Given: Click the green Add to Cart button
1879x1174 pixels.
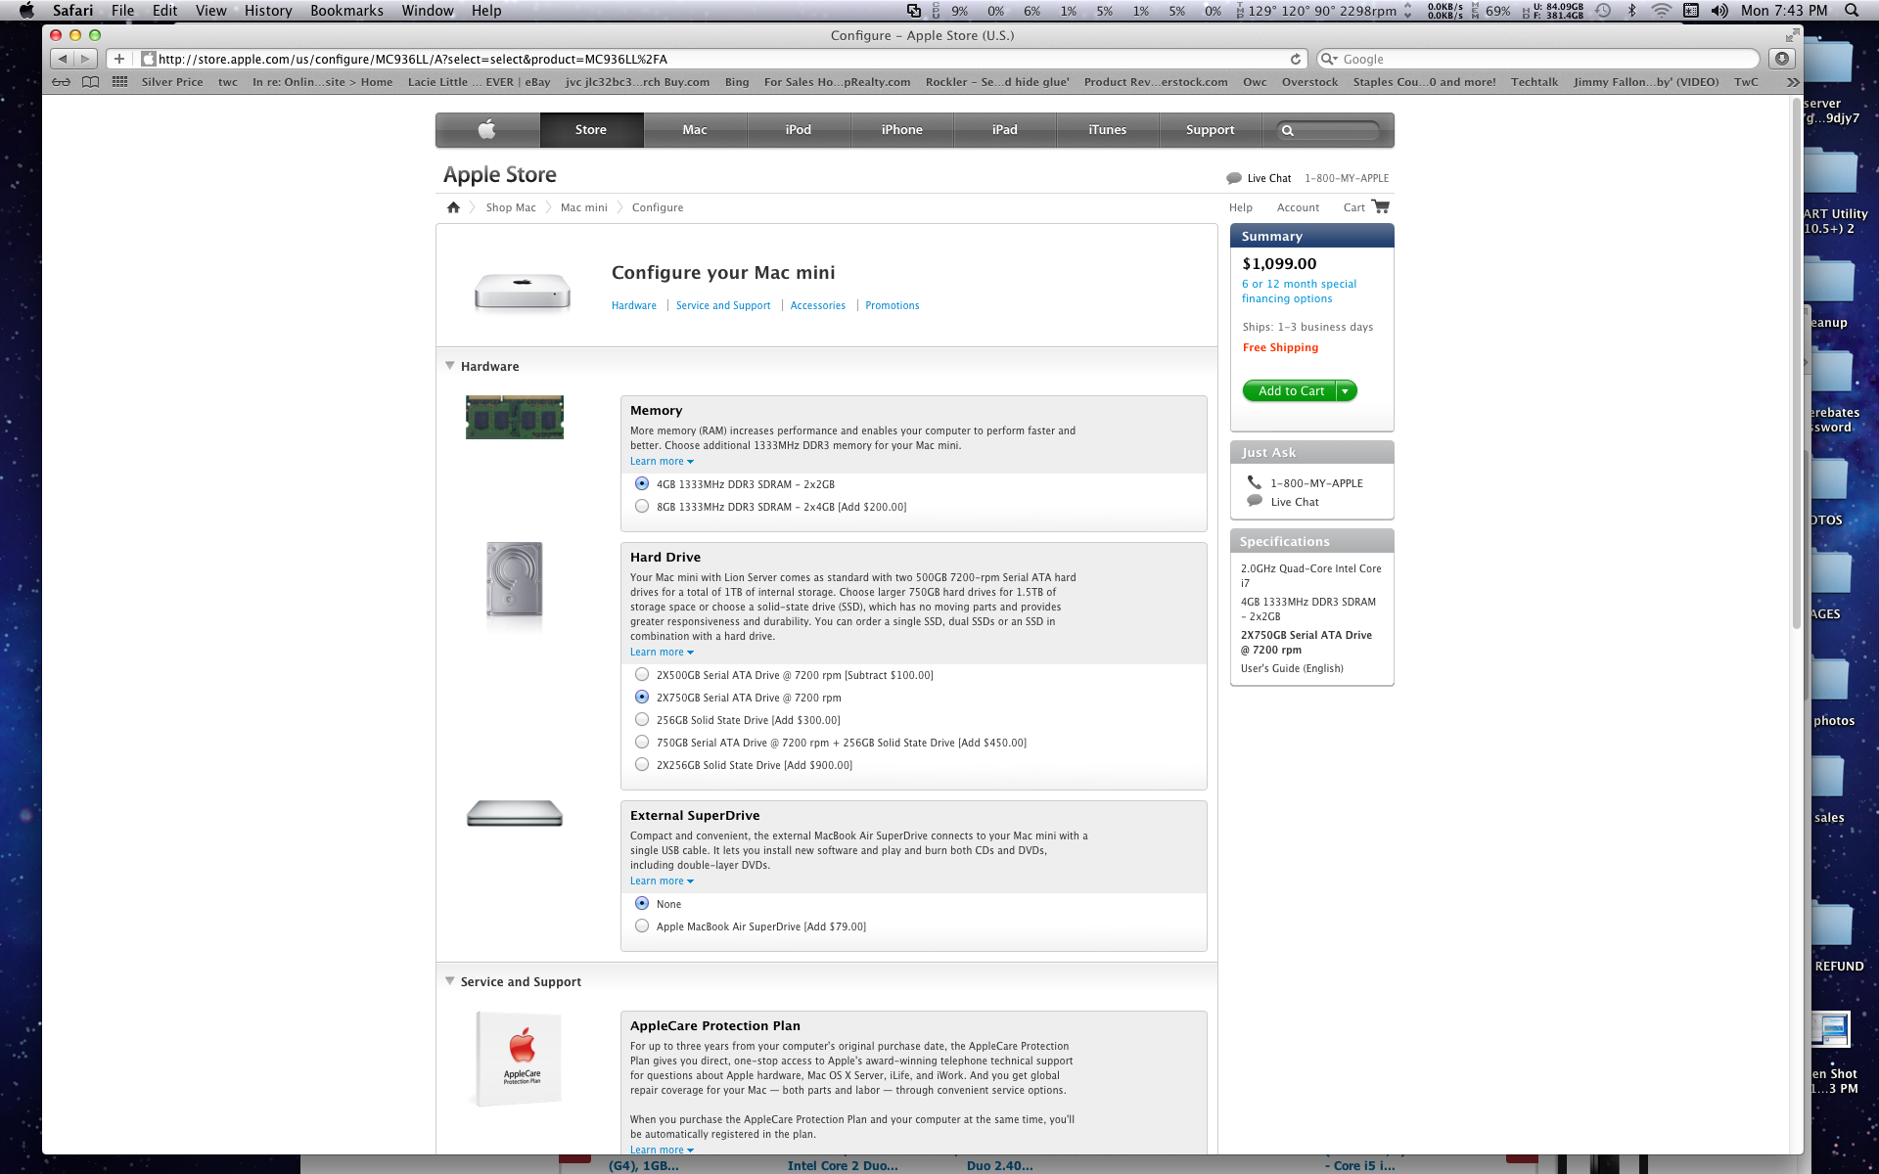Looking at the screenshot, I should click(1290, 390).
